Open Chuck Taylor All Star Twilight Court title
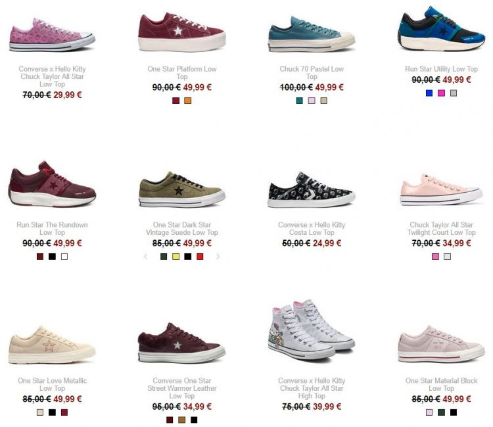Screen dimensions: 493x427 (x=442, y=229)
